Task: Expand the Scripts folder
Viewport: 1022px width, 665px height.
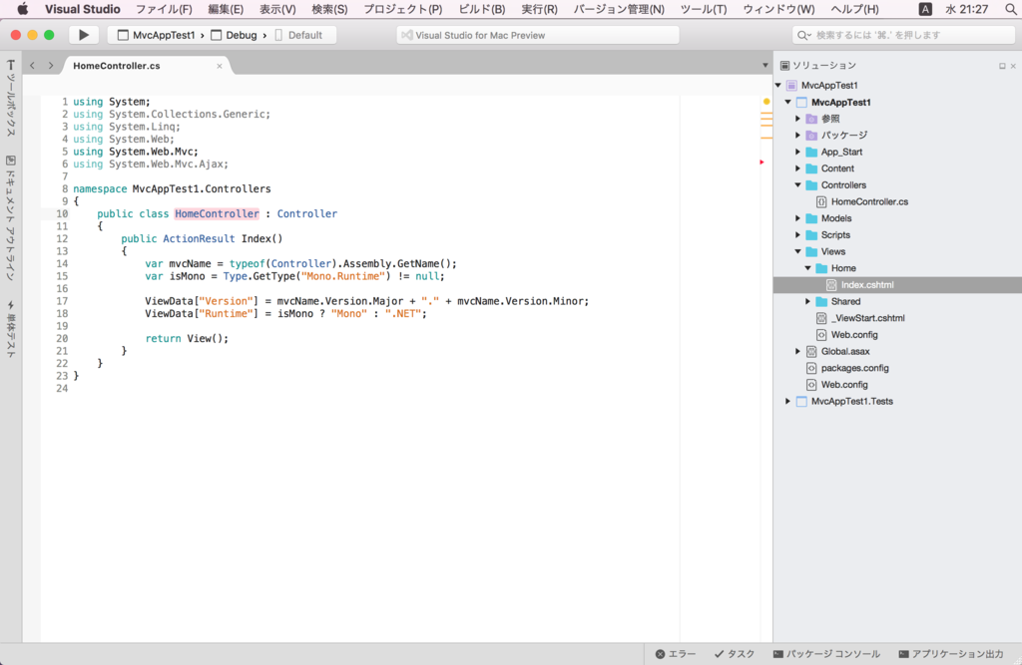Action: (797, 235)
